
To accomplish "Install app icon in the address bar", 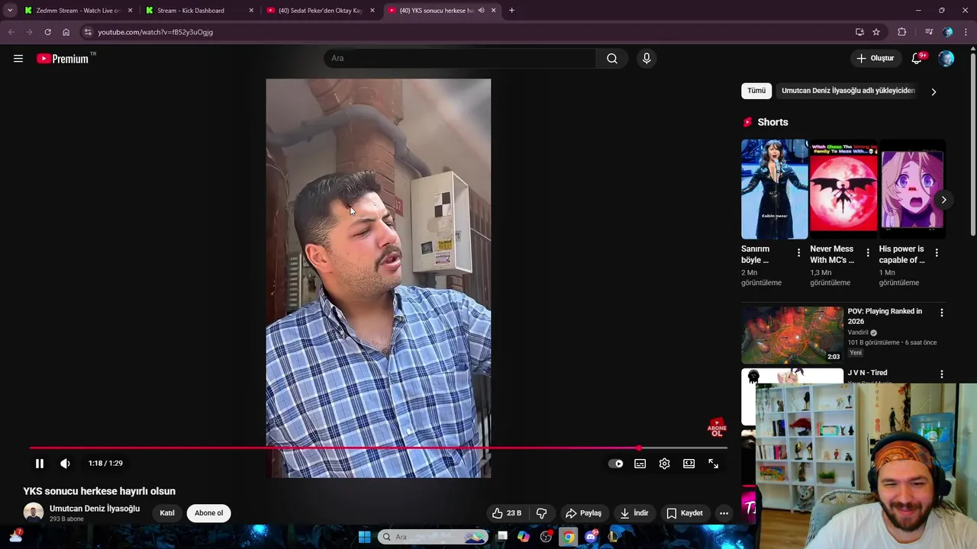I will [859, 32].
